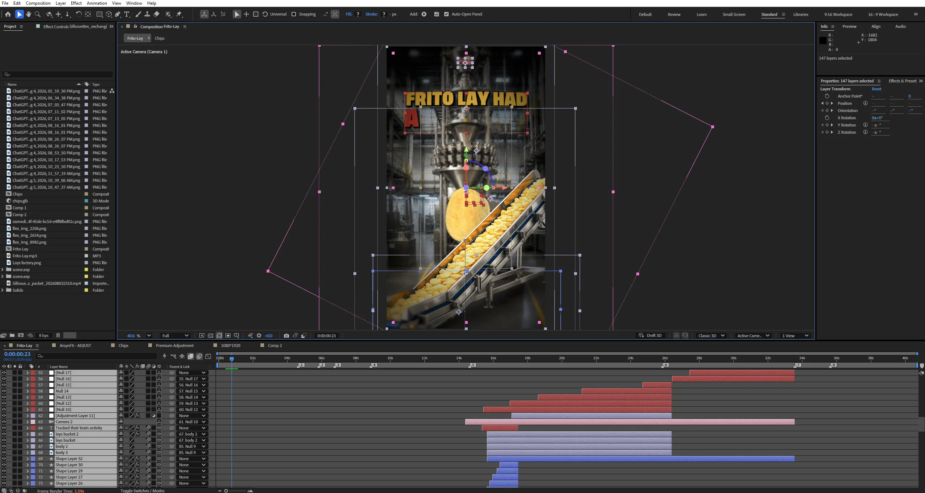
Task: Click the Local Axis mode icon
Action: tap(204, 14)
